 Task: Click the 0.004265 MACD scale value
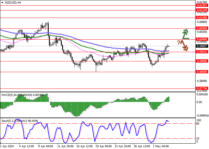(x=202, y=94)
